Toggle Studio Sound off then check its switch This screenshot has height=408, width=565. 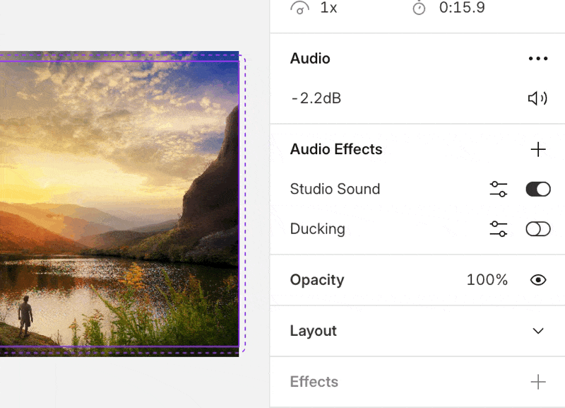click(x=537, y=189)
